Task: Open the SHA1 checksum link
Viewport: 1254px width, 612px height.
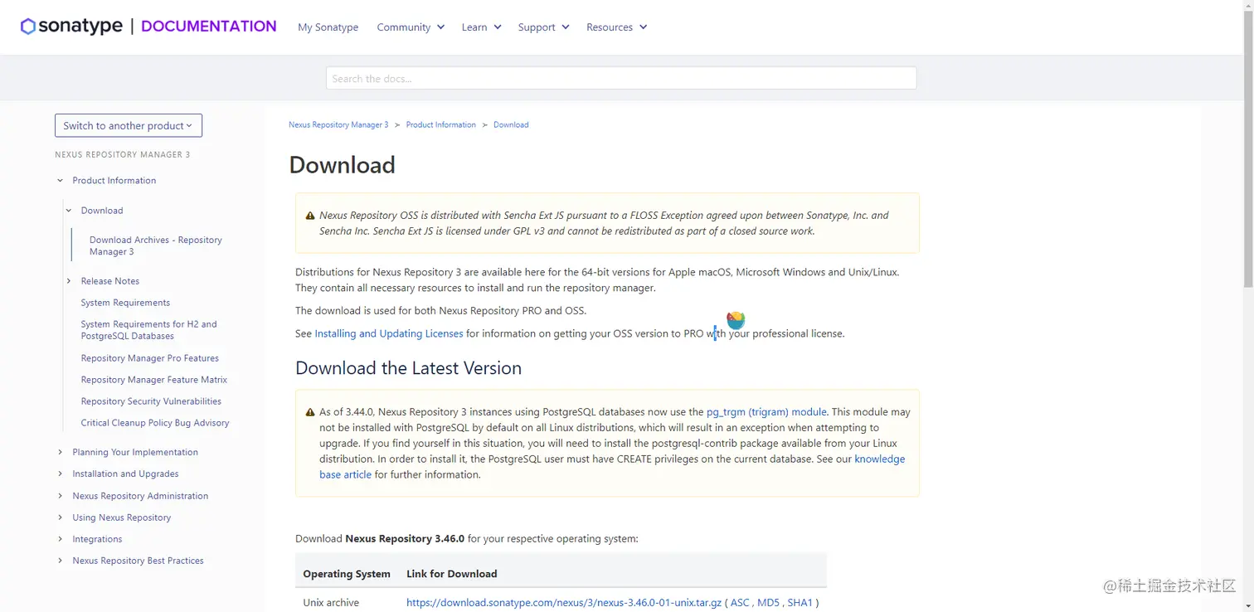Action: pyautogui.click(x=800, y=603)
